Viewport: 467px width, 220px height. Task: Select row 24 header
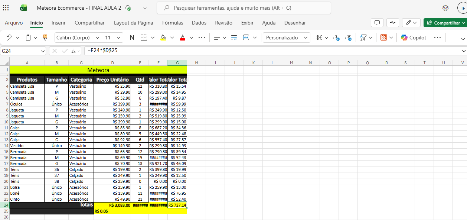coord(5,205)
